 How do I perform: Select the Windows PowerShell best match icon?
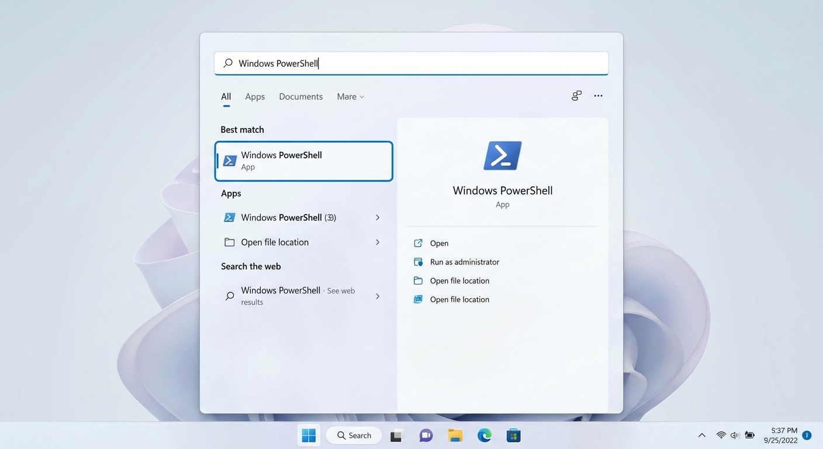pyautogui.click(x=230, y=161)
